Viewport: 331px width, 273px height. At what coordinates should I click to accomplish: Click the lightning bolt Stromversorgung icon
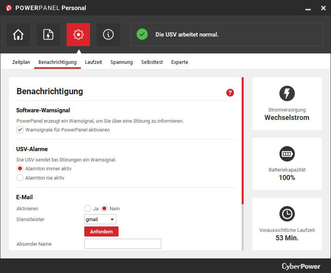(x=287, y=93)
